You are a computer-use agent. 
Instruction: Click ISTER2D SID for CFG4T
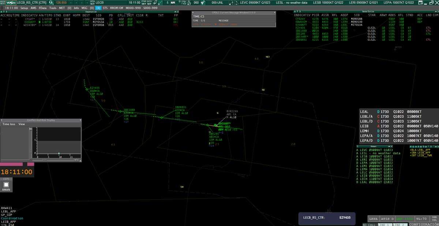pyautogui.click(x=98, y=19)
